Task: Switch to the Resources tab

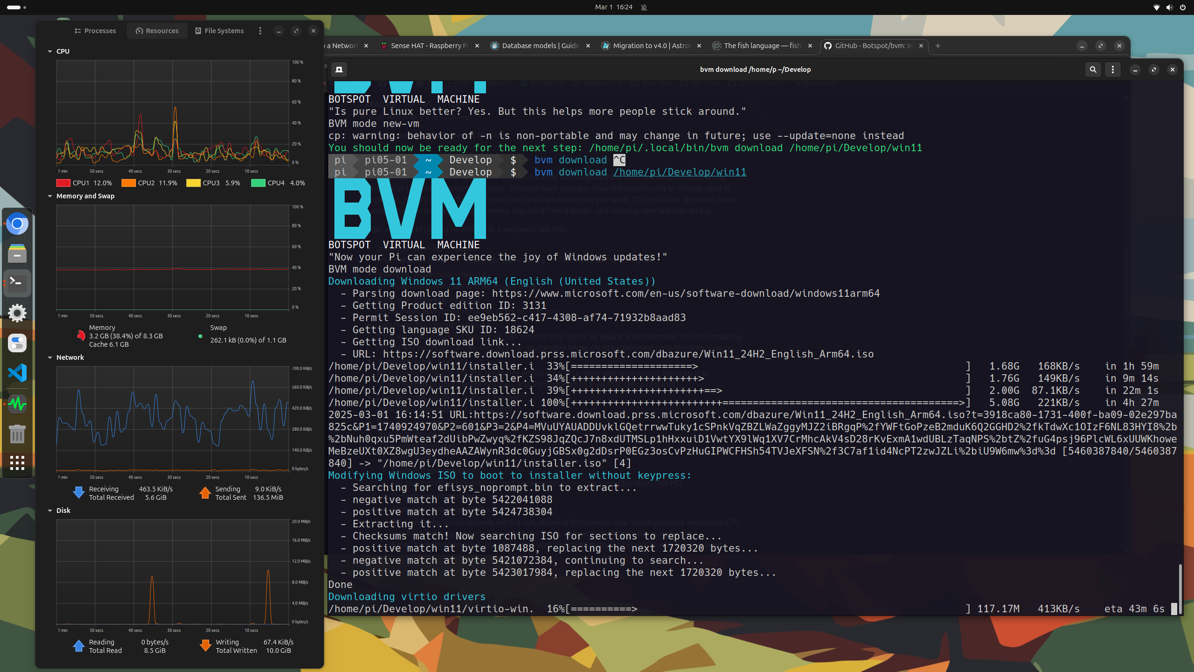Action: [x=157, y=31]
